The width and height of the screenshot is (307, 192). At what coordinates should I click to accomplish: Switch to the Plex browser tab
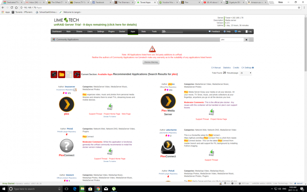point(191,2)
